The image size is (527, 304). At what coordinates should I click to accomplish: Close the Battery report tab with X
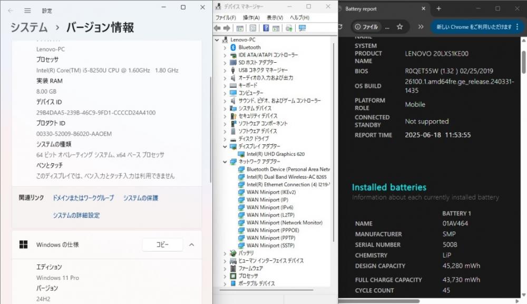click(424, 9)
